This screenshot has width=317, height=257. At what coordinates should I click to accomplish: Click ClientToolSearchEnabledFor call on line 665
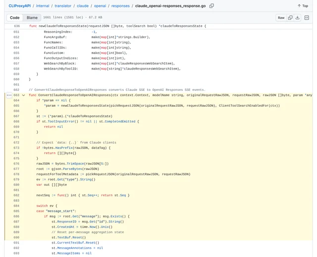point(244,105)
